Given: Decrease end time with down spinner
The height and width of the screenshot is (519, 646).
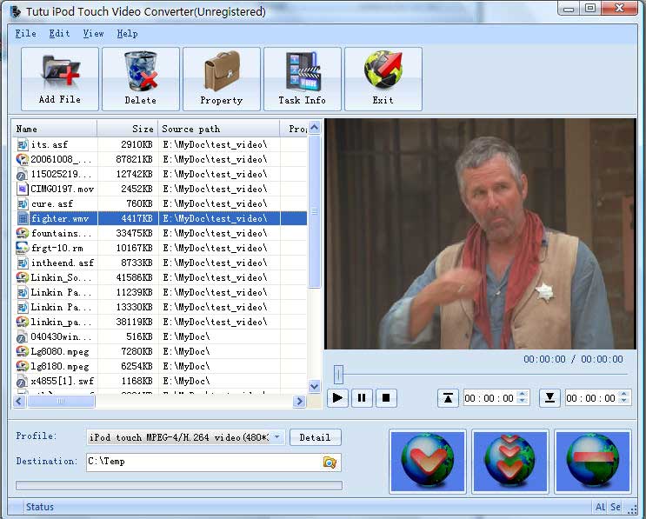Looking at the screenshot, I should tap(623, 402).
